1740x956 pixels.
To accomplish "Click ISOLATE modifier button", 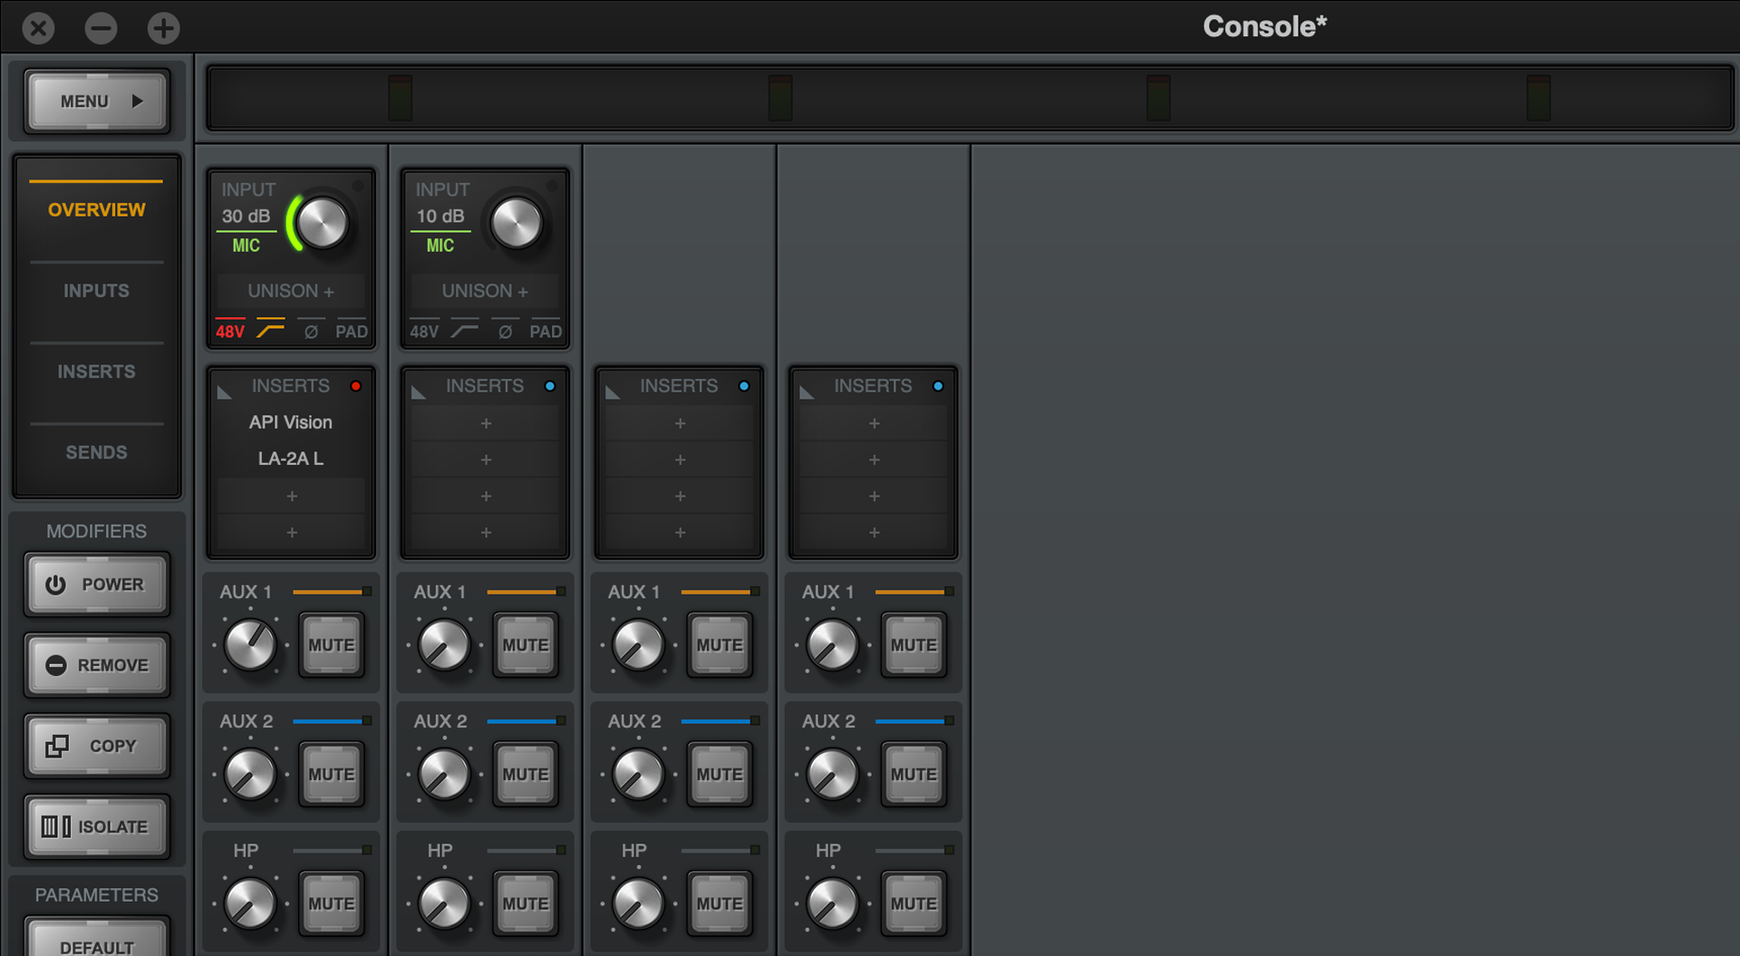I will [97, 826].
